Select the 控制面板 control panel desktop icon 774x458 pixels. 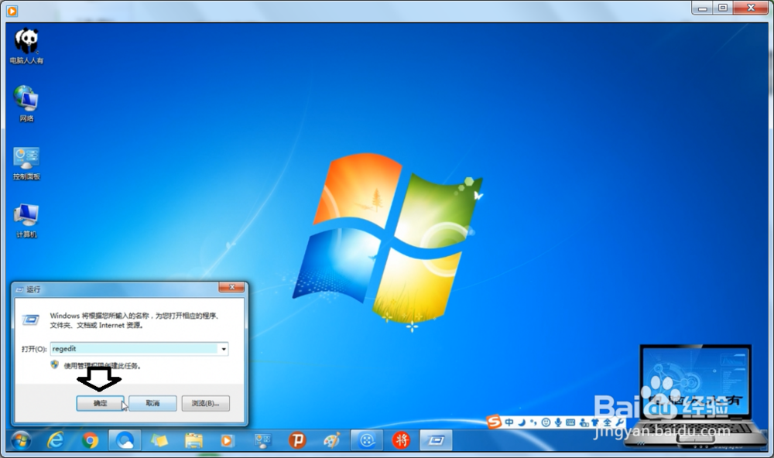(26, 163)
